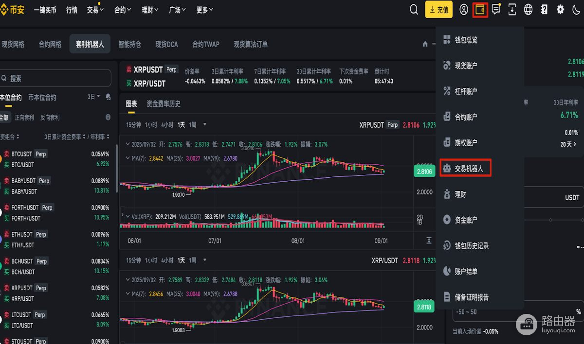Collapse the volume pane with the side arrow
The height and width of the screenshot is (344, 584).
click(x=122, y=215)
